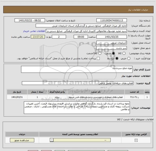Screen dimensions: 156x151
Task: Toggle the mandatory license checkbox
Action: click(x=136, y=140)
